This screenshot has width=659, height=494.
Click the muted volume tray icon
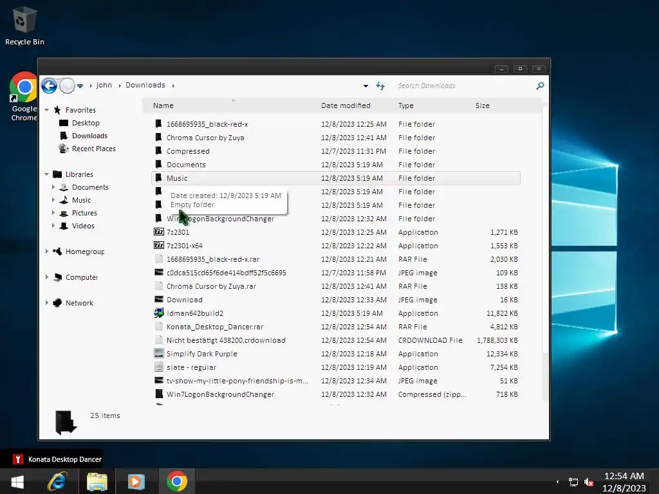point(588,482)
